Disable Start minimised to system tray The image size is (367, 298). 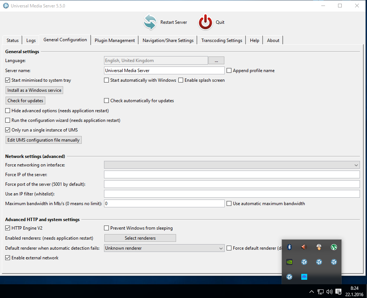pyautogui.click(x=8, y=80)
